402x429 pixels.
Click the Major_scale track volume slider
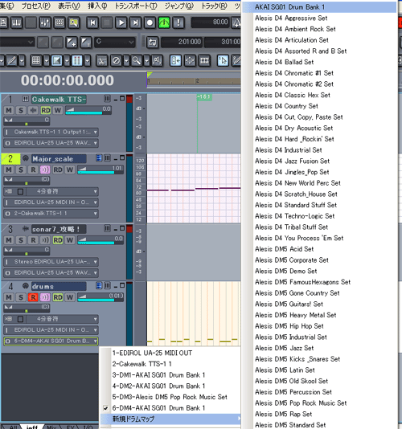pyautogui.click(x=100, y=170)
